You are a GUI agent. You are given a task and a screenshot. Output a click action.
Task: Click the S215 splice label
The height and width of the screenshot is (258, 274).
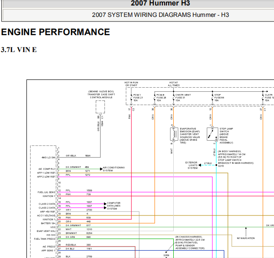pos(221,166)
